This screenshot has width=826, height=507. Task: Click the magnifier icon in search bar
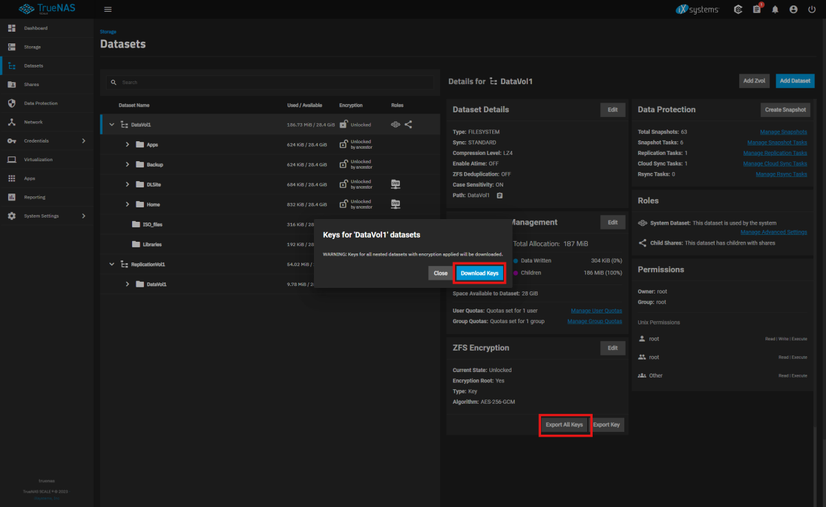point(113,82)
